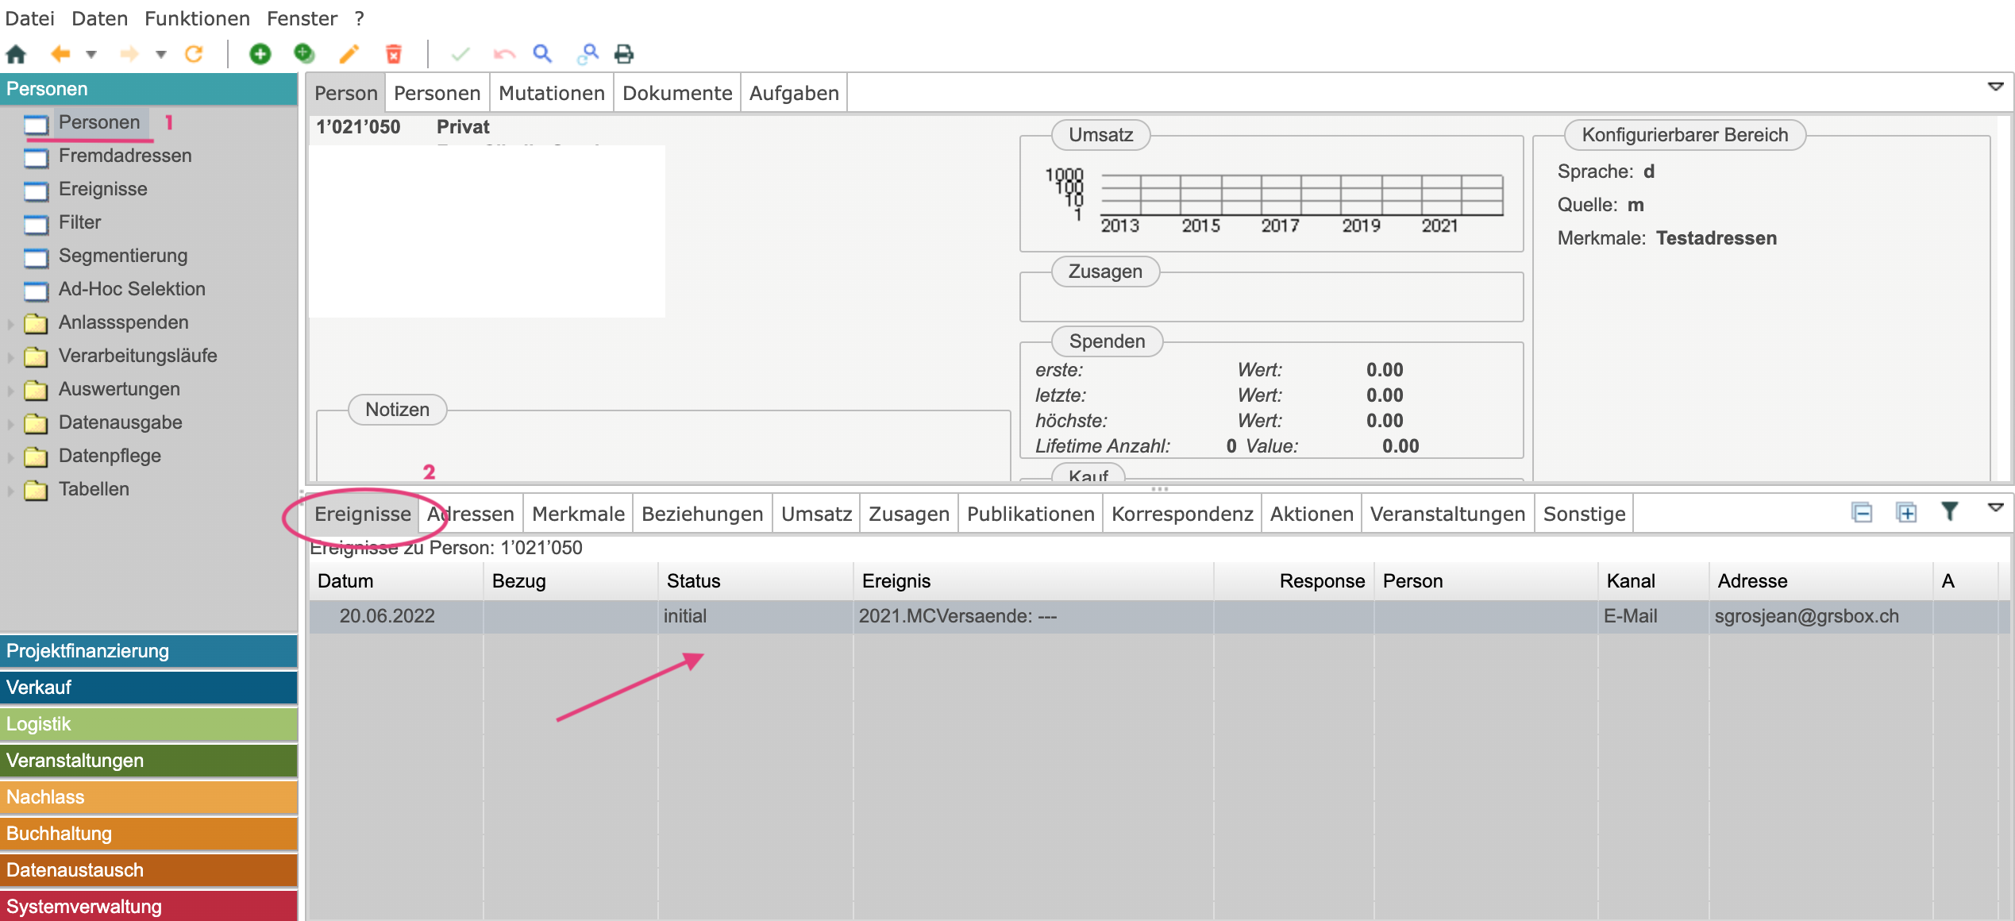
Task: Click the orange back arrow
Action: (x=60, y=54)
